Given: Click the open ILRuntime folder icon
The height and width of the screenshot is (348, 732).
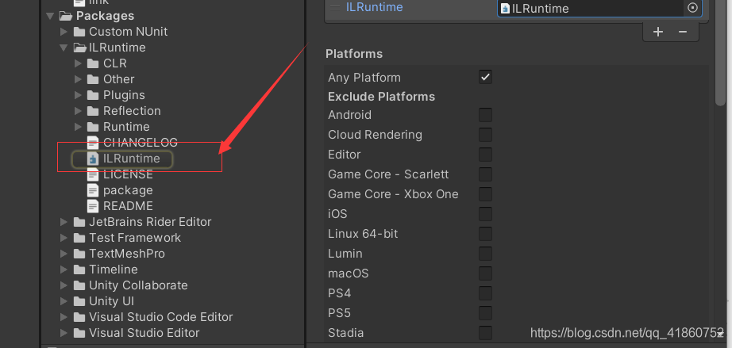Looking at the screenshot, I should pos(80,48).
